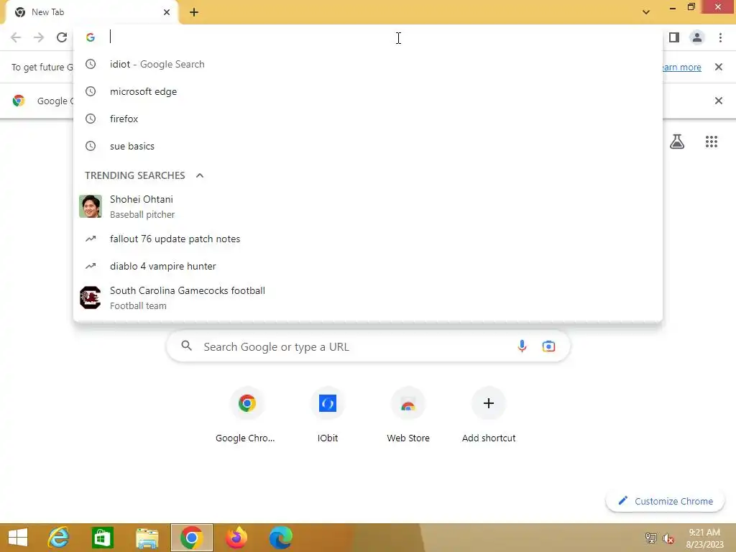Reload the page with the refresh icon
This screenshot has height=552, width=736.
pyautogui.click(x=62, y=37)
